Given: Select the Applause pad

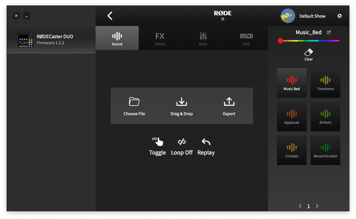Looking at the screenshot, I should click(x=292, y=117).
